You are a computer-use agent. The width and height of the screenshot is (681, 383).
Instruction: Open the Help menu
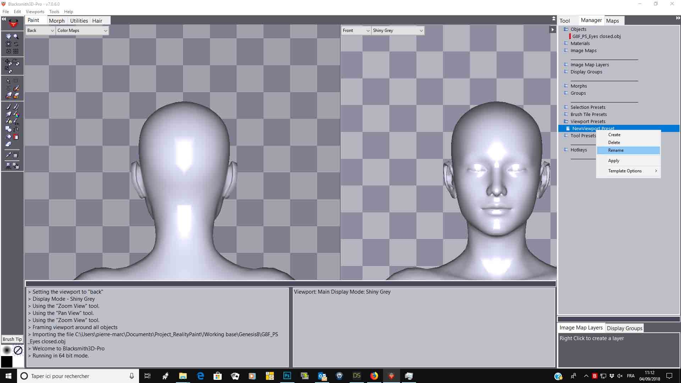coord(68,12)
